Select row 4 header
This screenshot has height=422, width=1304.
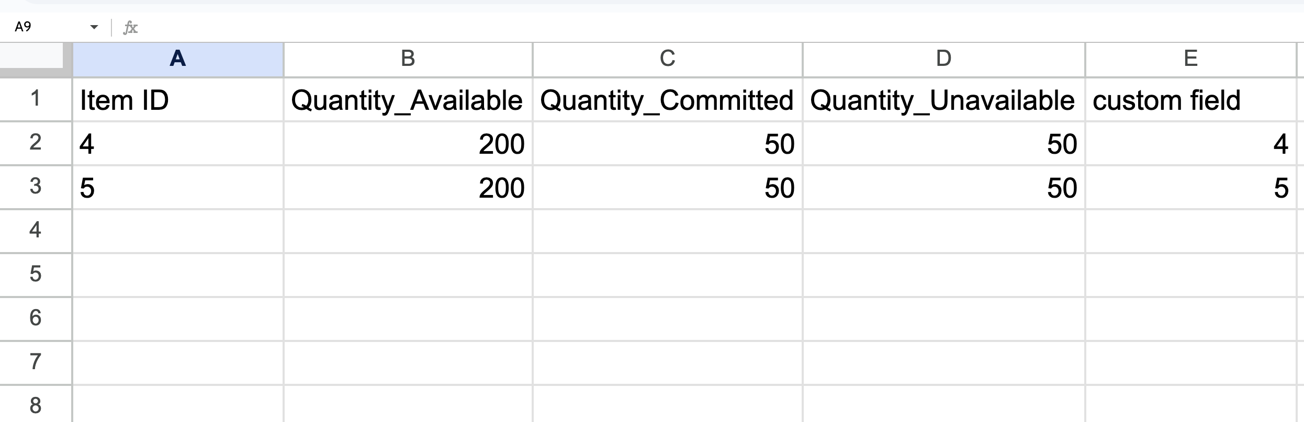35,231
